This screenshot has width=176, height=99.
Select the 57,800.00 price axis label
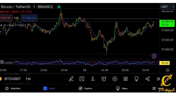[167, 30]
